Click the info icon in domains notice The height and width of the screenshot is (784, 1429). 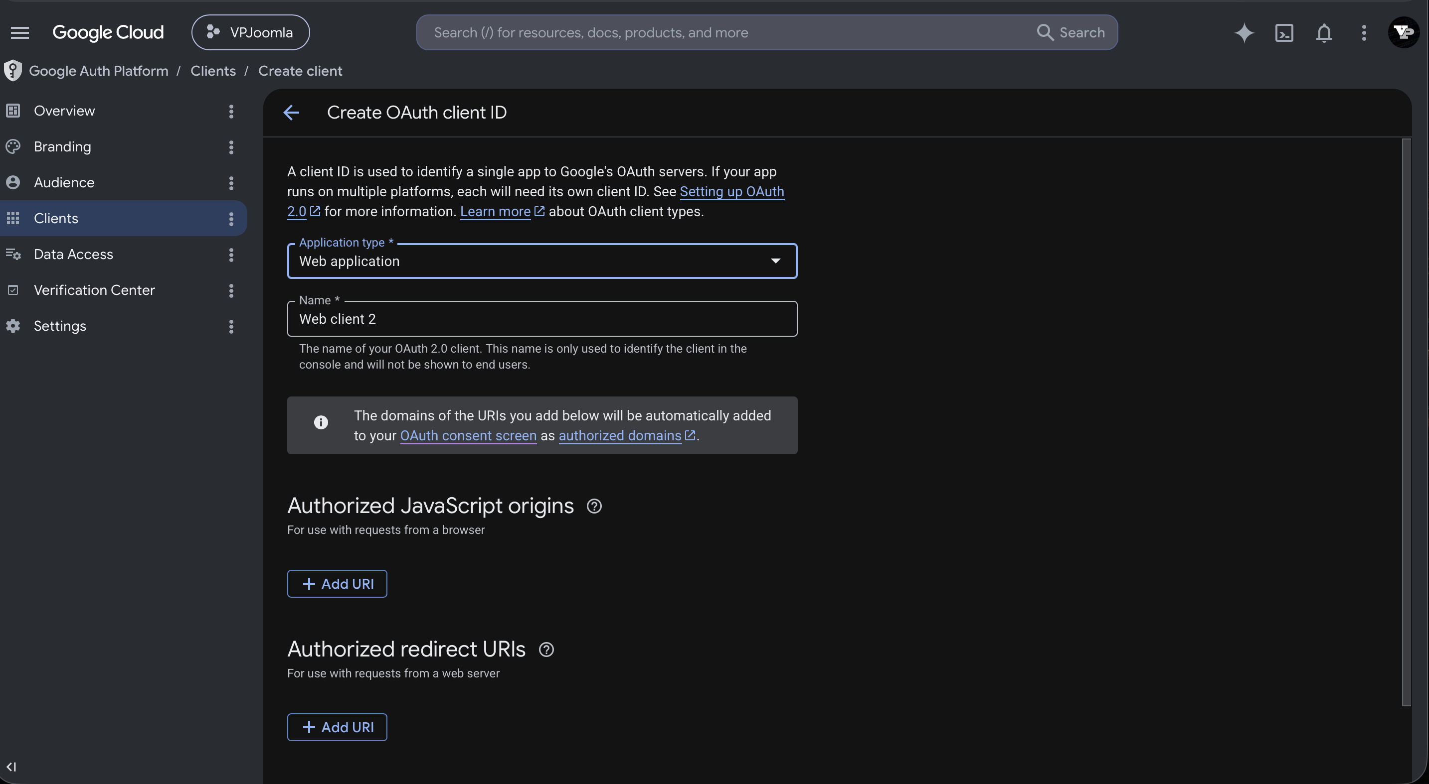321,423
